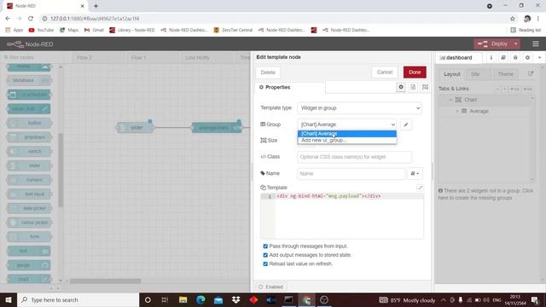Open Microsoft Edge from taskbar
546x307 pixels.
200,299
